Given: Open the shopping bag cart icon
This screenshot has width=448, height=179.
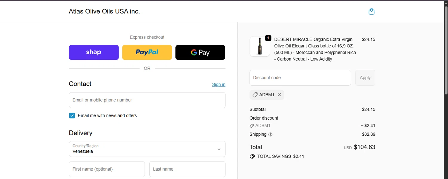Looking at the screenshot, I should (x=372, y=11).
